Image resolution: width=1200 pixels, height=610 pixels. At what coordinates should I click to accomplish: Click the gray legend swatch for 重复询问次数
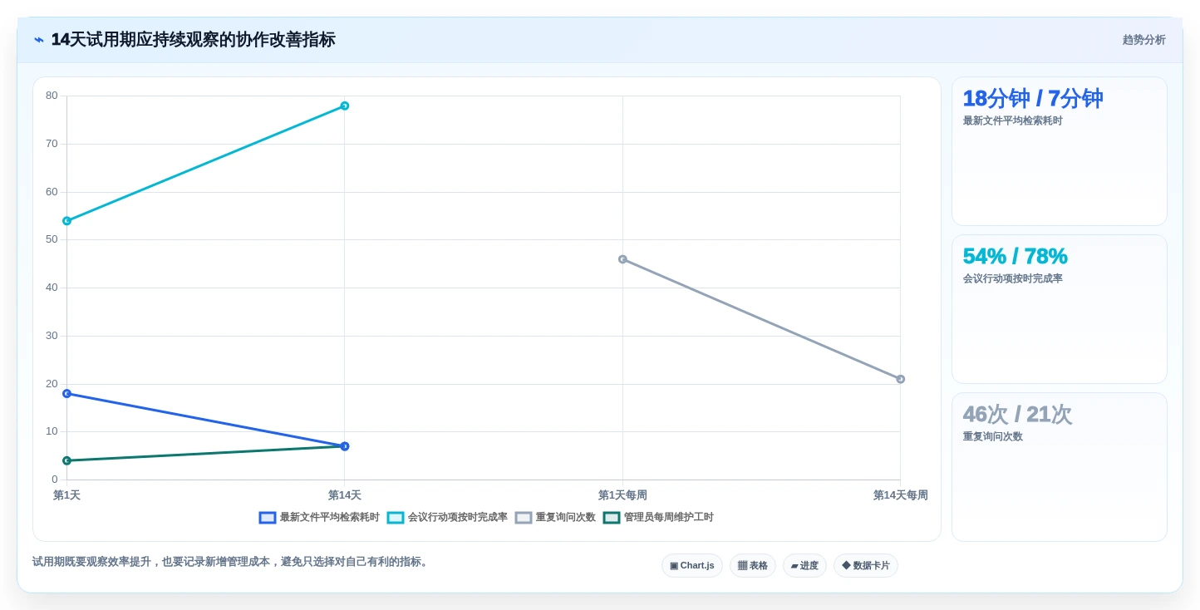(524, 517)
